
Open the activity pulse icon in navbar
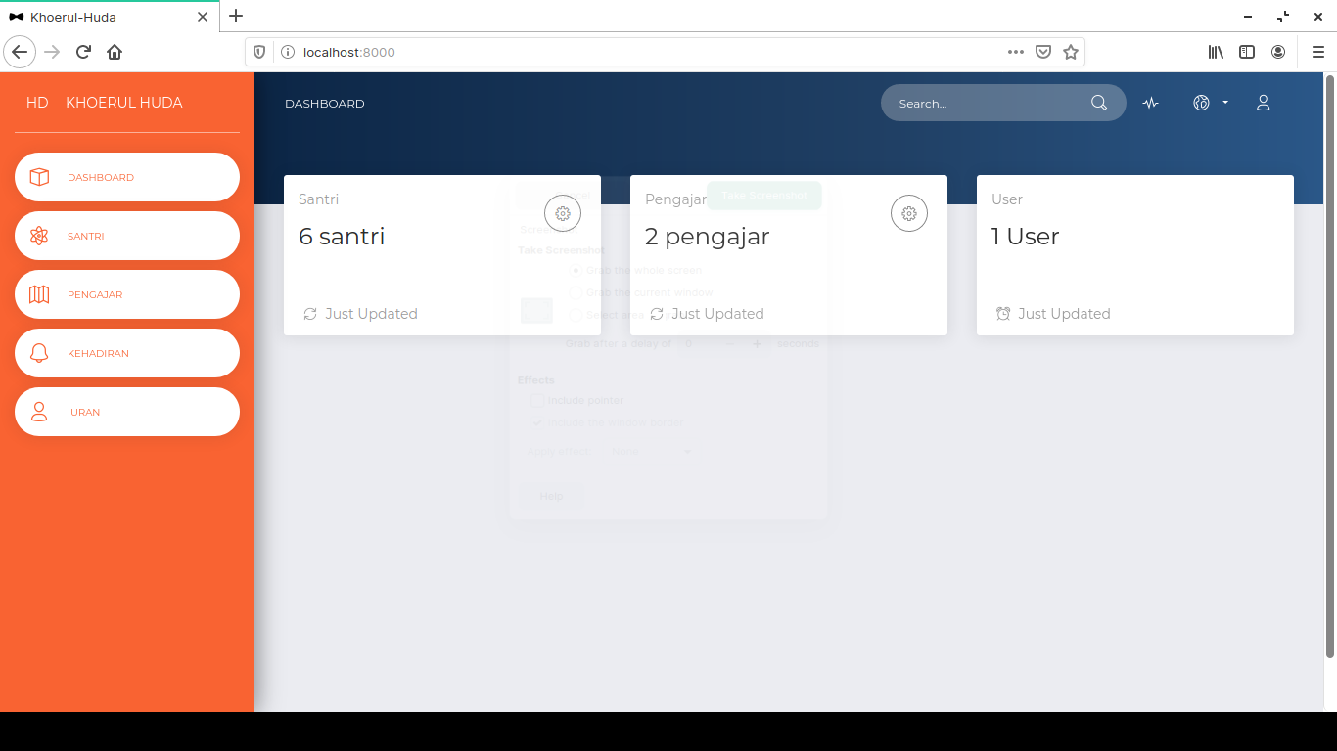coord(1151,103)
